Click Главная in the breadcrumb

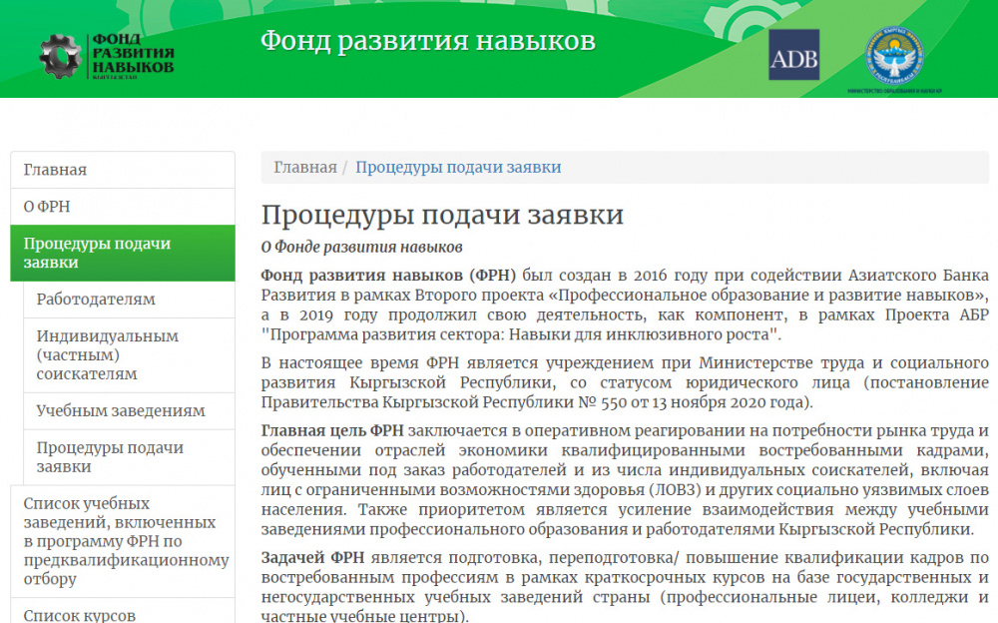point(305,168)
